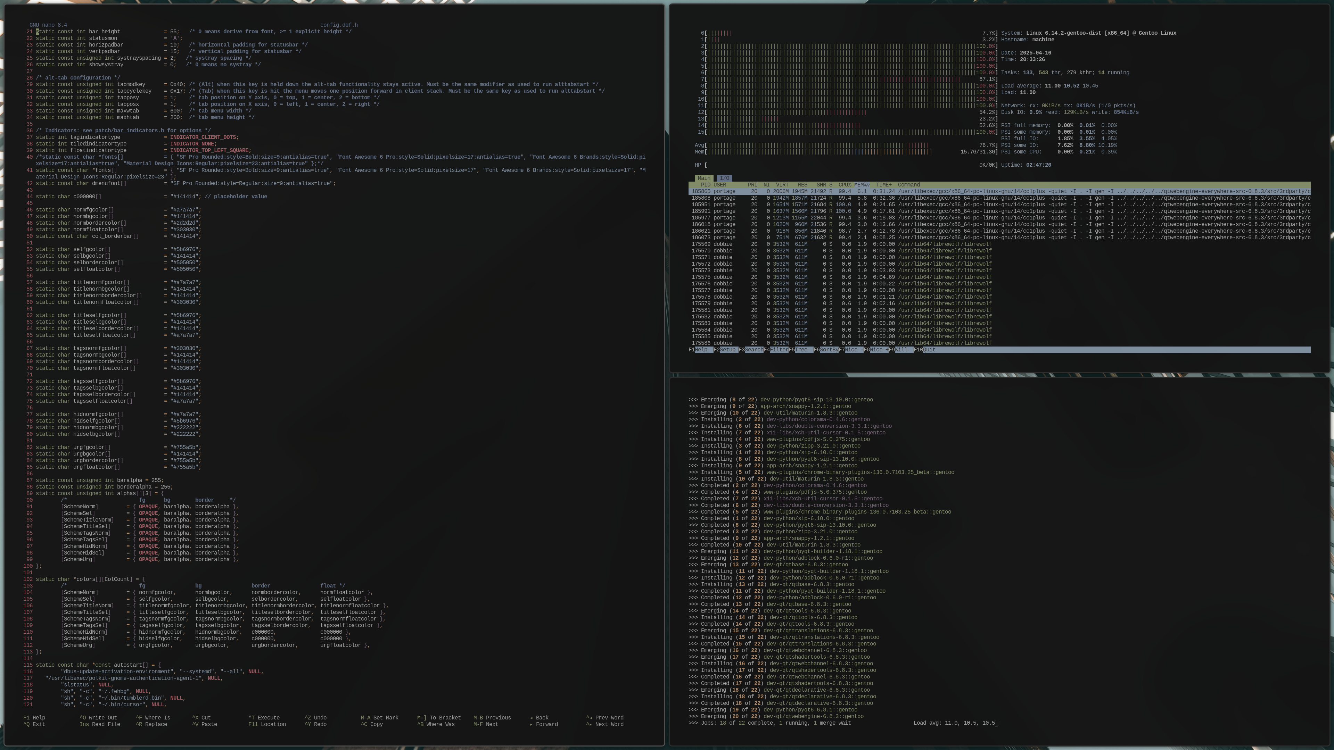
Task: Click ^Y Redo in nano
Action: (x=315, y=725)
